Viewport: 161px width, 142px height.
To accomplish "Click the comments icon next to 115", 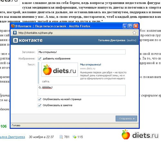I will tap(74, 137).
